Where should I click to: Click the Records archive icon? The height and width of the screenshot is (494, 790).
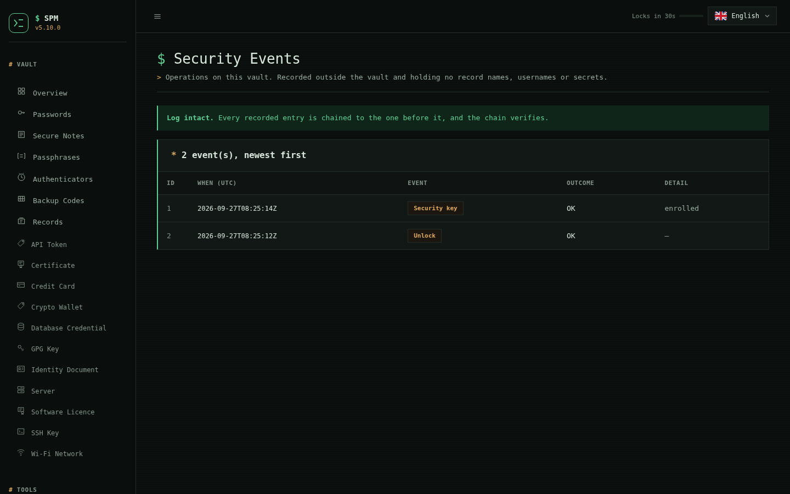tap(21, 221)
